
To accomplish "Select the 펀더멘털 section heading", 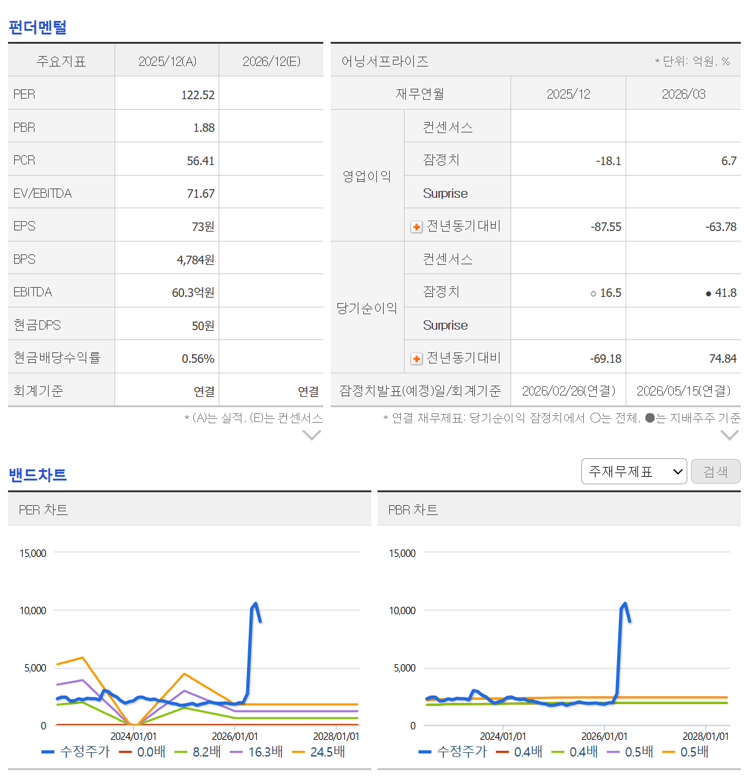I will [38, 27].
